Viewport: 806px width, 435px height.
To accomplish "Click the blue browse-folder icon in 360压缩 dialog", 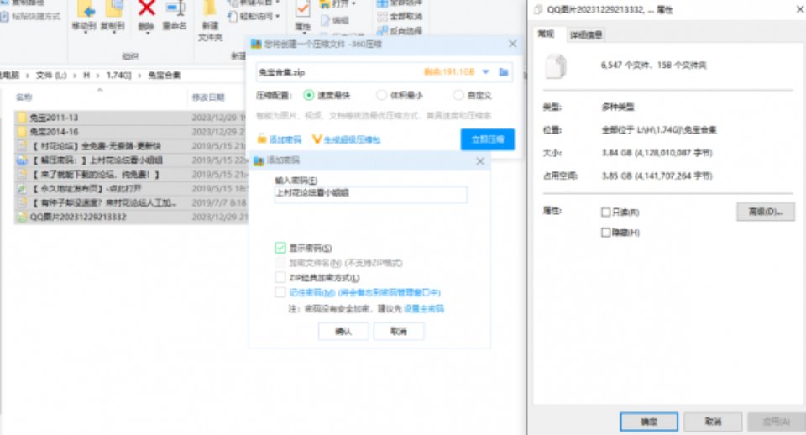I will click(504, 72).
